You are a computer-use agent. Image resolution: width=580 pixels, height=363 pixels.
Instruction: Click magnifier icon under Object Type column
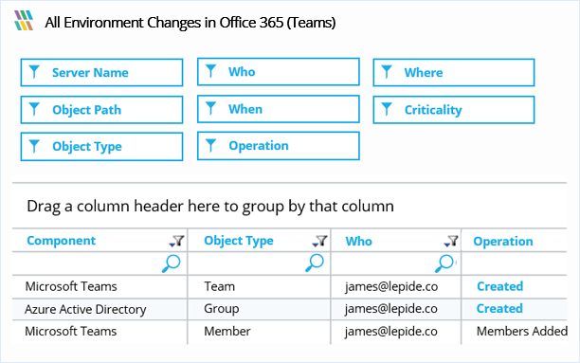pyautogui.click(x=315, y=263)
